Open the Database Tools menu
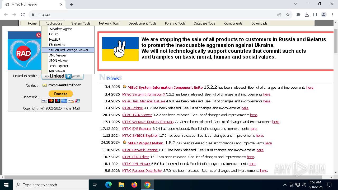338x190 pixels. pyautogui.click(x=205, y=23)
